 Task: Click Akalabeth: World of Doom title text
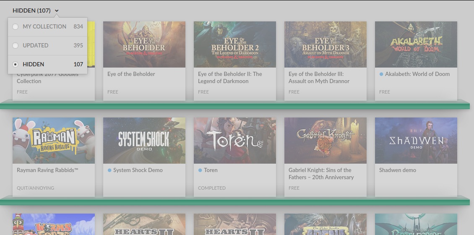417,74
